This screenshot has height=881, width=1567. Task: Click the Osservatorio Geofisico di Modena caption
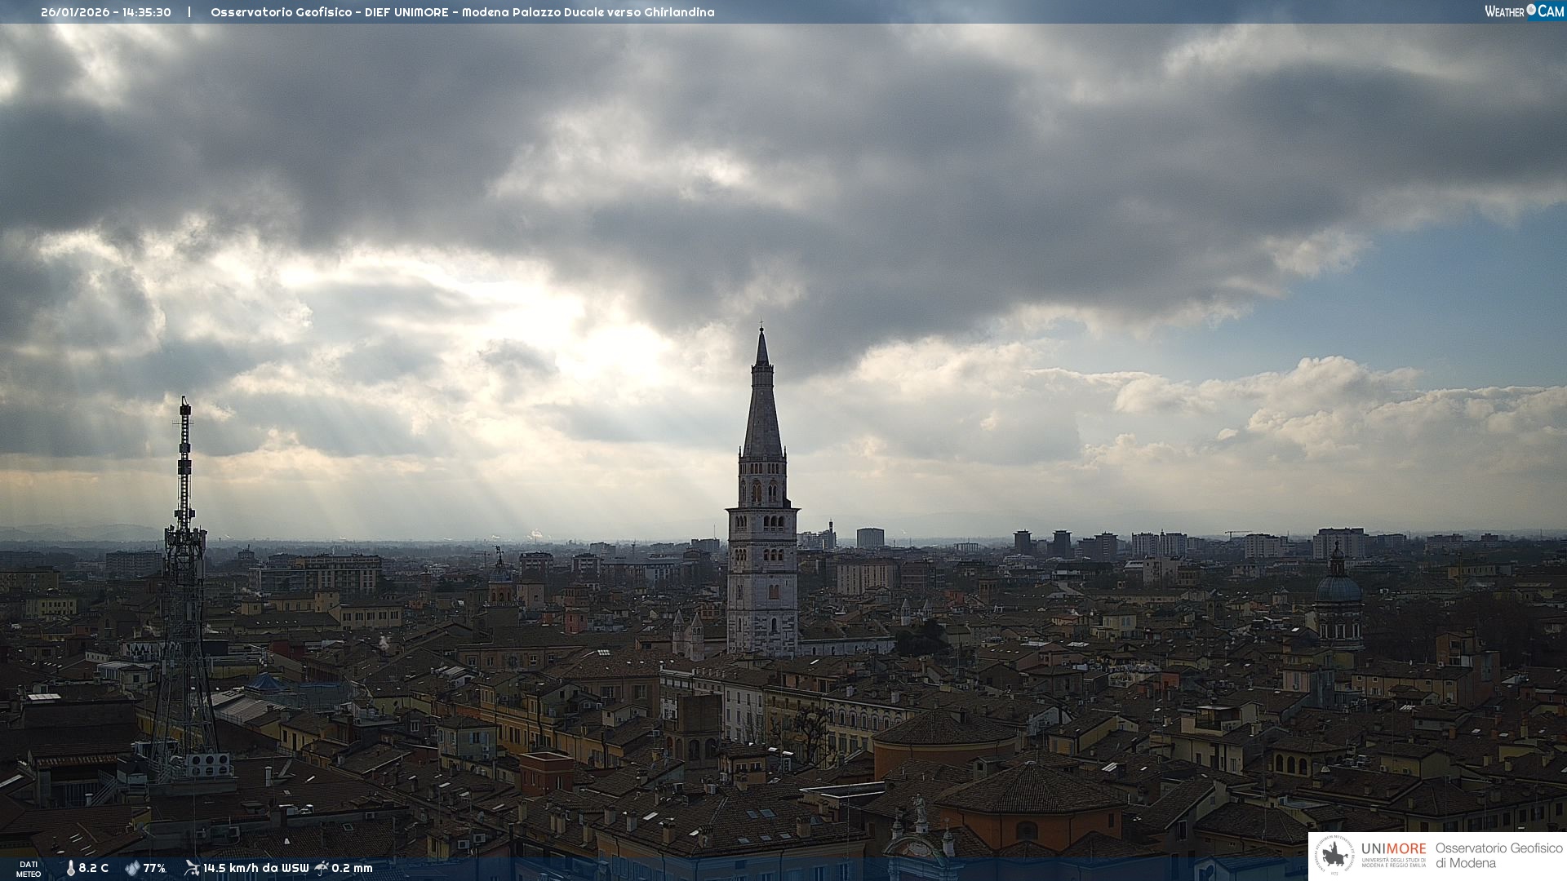coord(1498,855)
